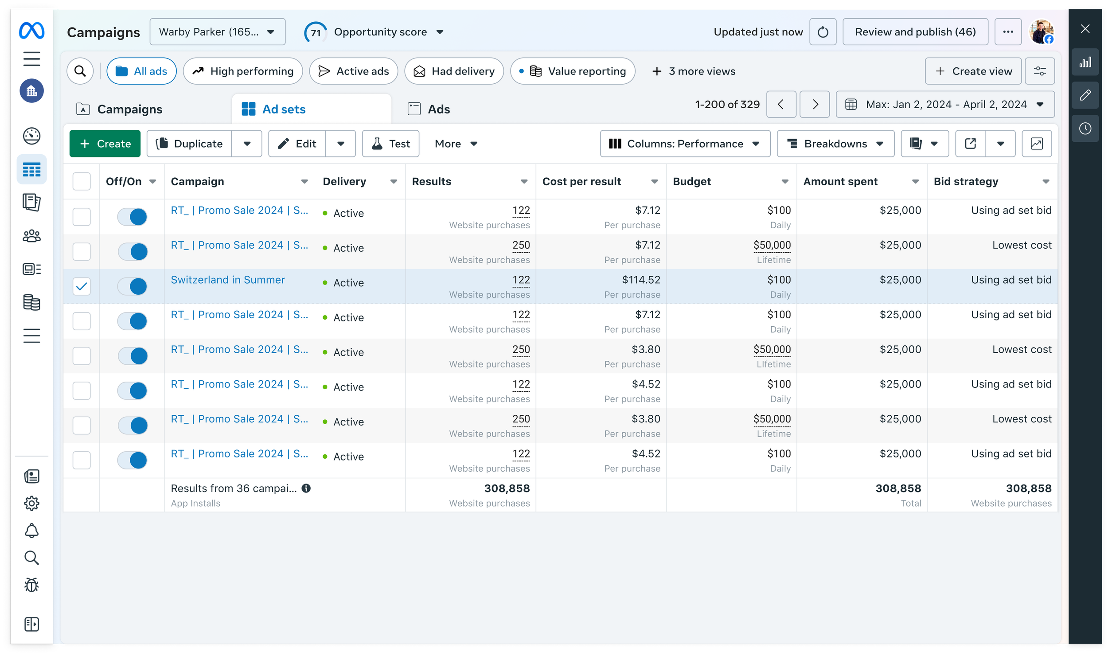This screenshot has width=1108, height=656.
Task: Open the Audiences people icon
Action: click(31, 236)
